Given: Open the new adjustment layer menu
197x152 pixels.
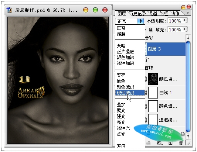Looking at the screenshot, I should (159, 143).
